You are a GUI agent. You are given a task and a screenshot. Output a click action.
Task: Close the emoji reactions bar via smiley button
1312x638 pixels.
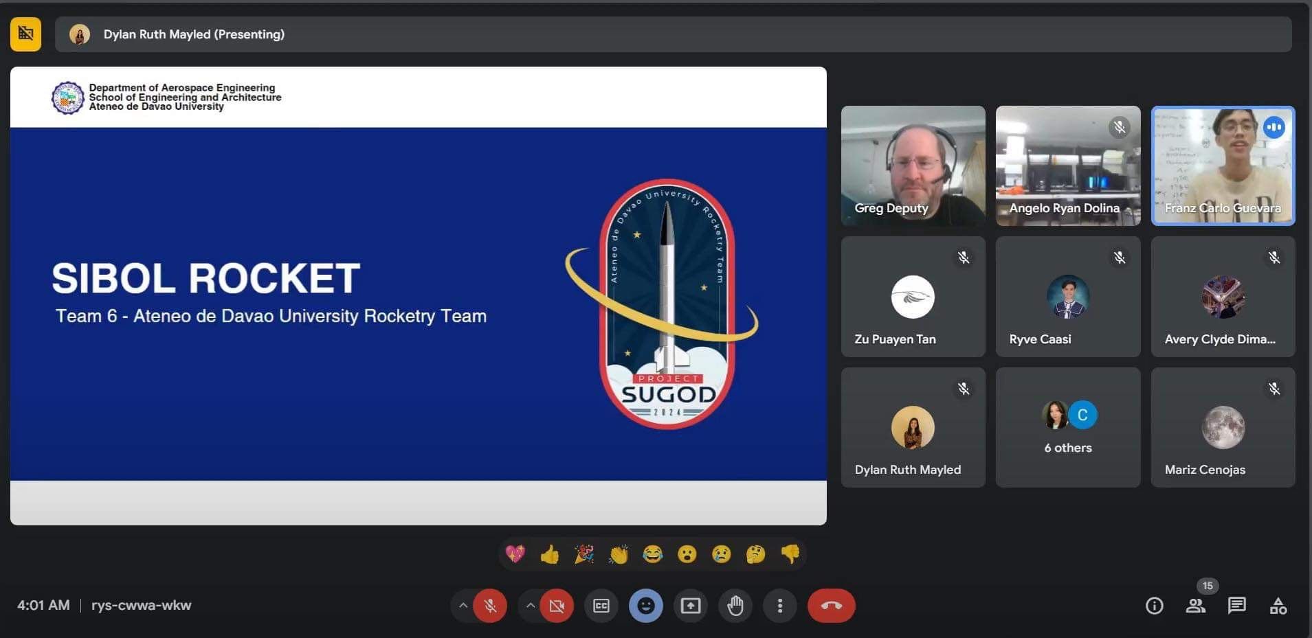point(645,606)
